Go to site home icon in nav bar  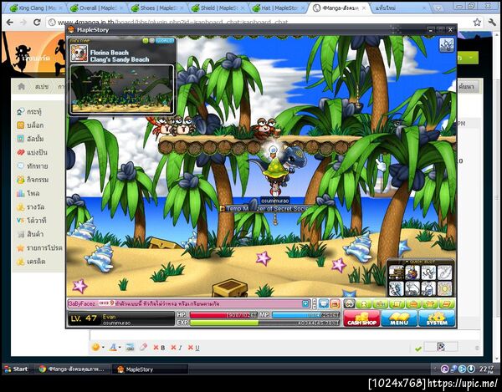click(x=22, y=86)
